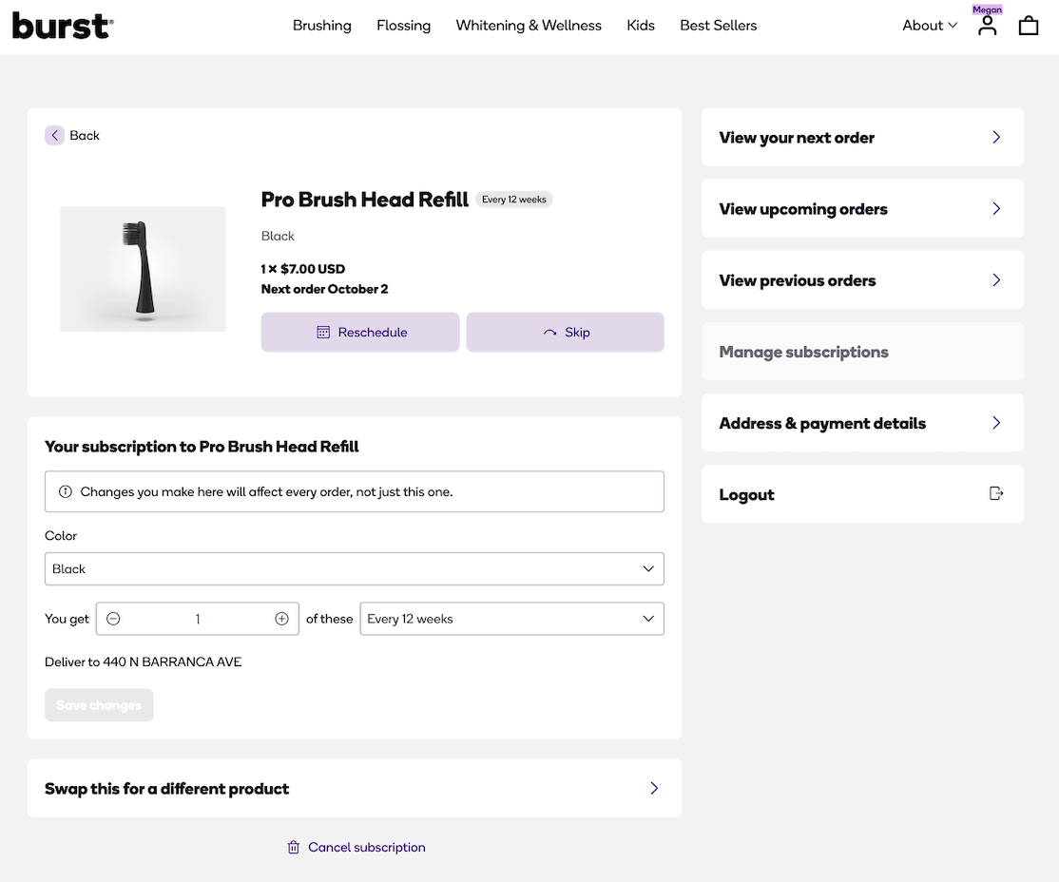The height and width of the screenshot is (882, 1059).
Task: Click the 1 × $7.00 USD price
Action: (x=303, y=269)
